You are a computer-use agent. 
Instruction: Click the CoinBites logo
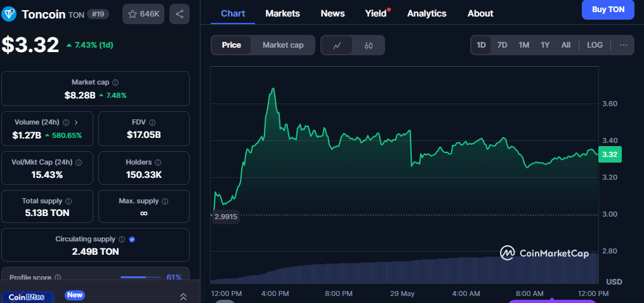(x=27, y=297)
